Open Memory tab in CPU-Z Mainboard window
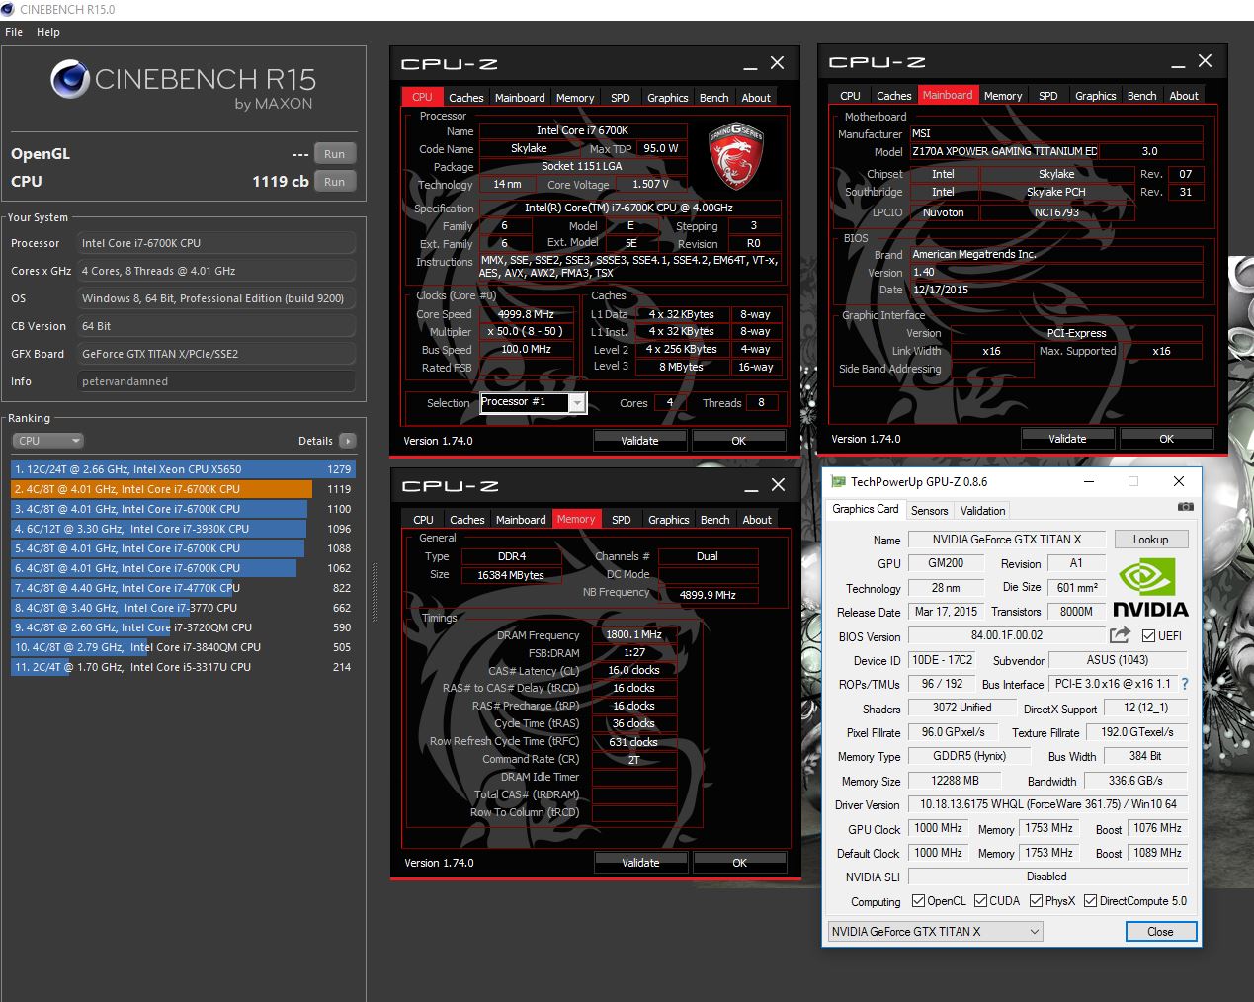The height and width of the screenshot is (1002, 1254). point(1003,96)
